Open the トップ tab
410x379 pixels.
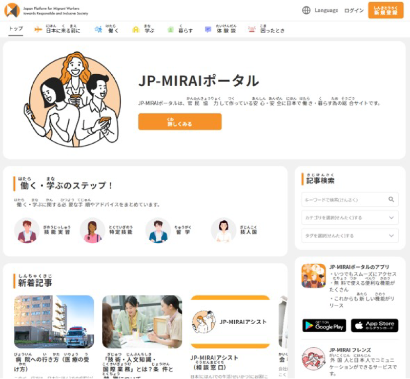[16, 29]
